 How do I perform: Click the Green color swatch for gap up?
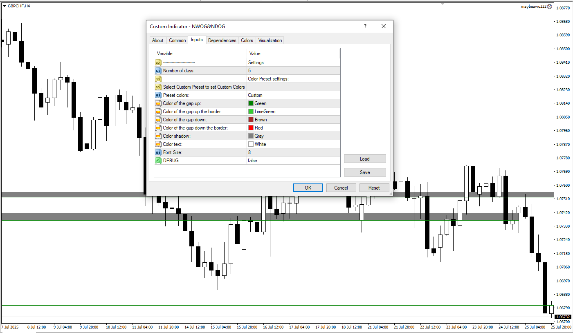[x=251, y=103]
